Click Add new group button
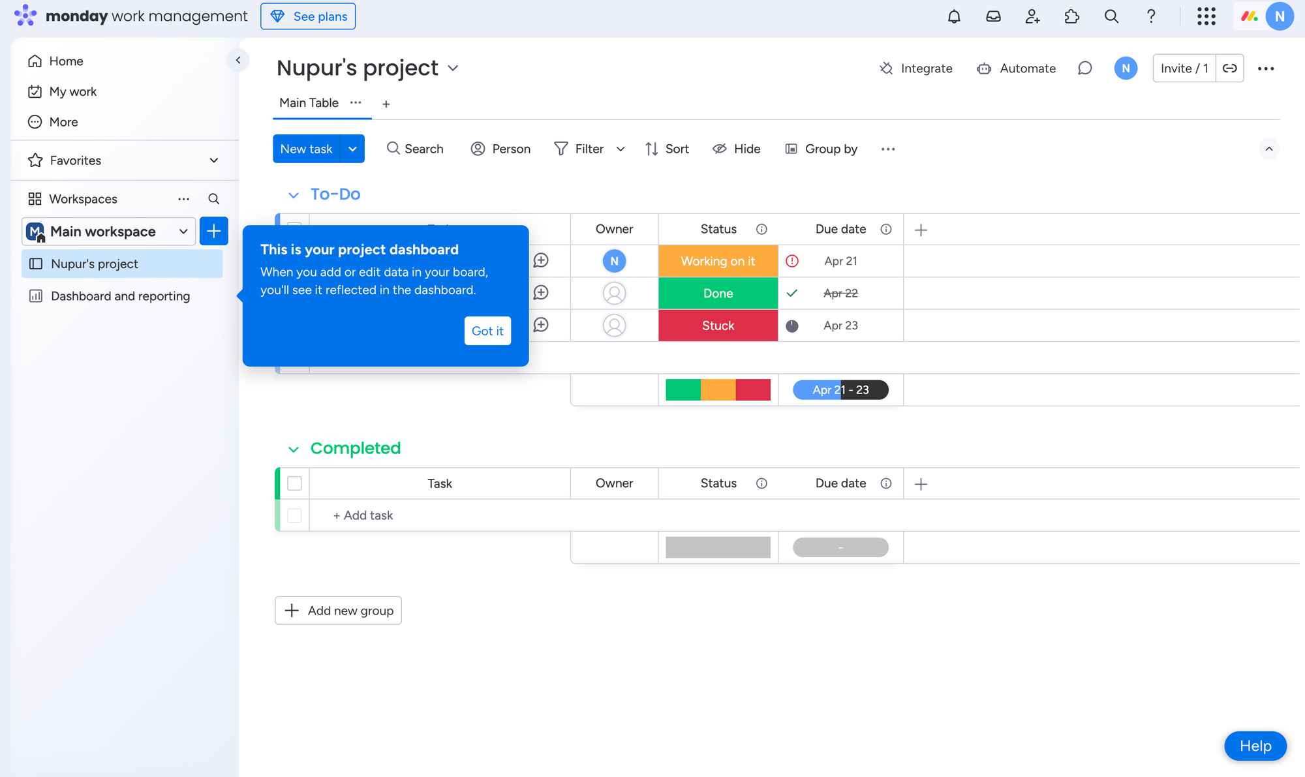This screenshot has height=777, width=1305. [338, 611]
